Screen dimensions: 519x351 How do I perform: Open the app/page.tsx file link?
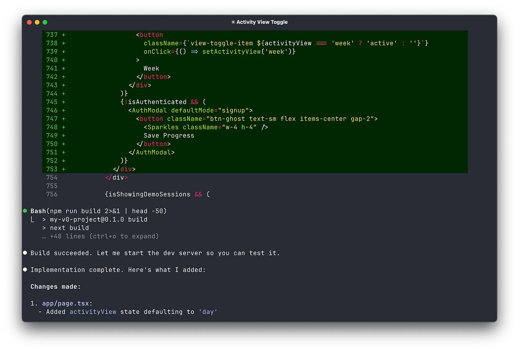tap(66, 303)
